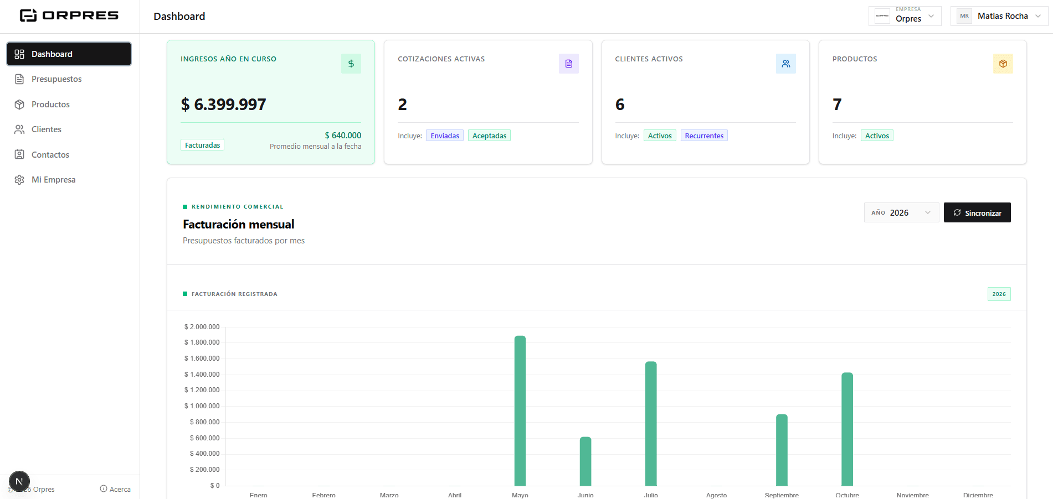This screenshot has width=1053, height=499.
Task: Open Contactos in sidebar
Action: tap(69, 155)
